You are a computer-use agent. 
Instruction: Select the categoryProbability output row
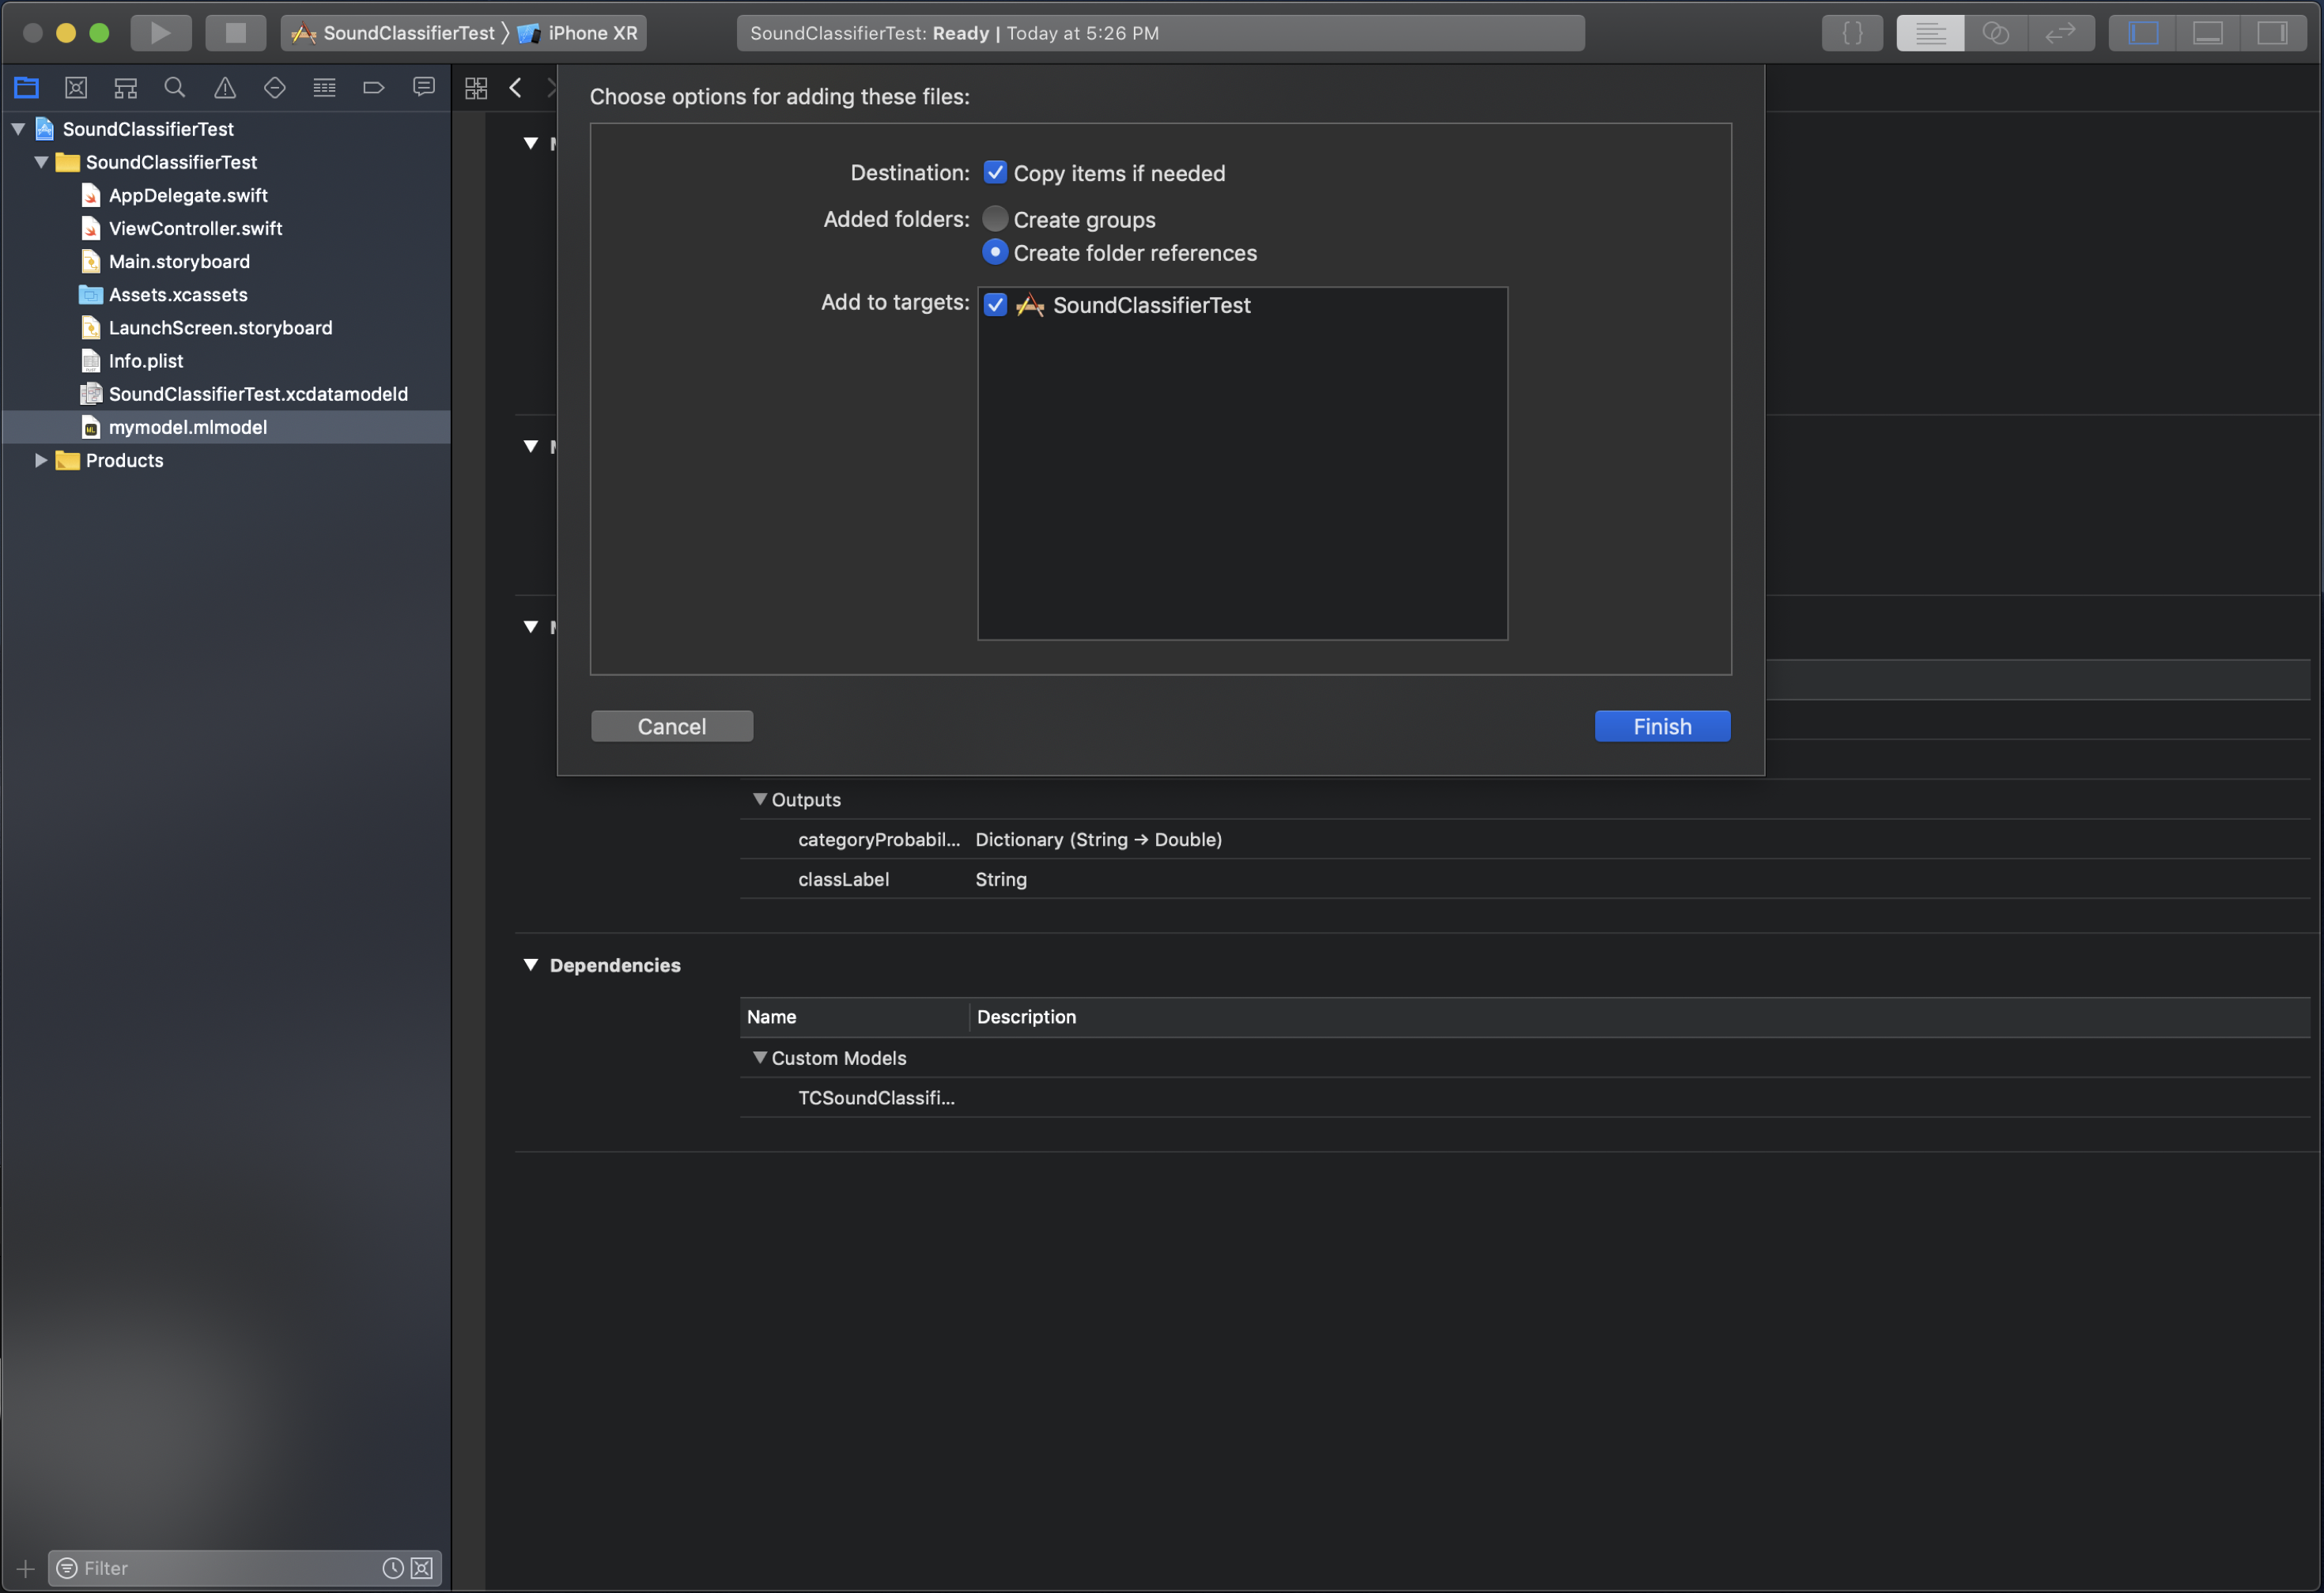[1524, 839]
